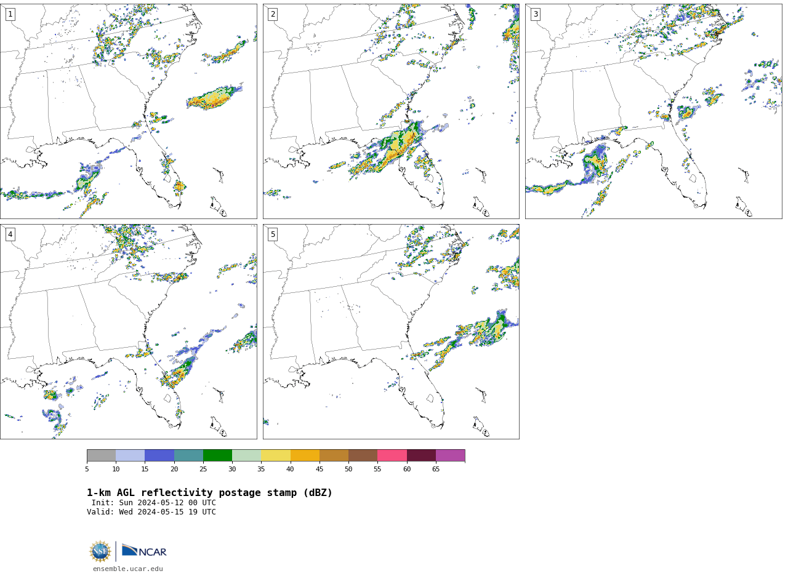
Task: Click the panel number 2 label
Action: pos(273,14)
